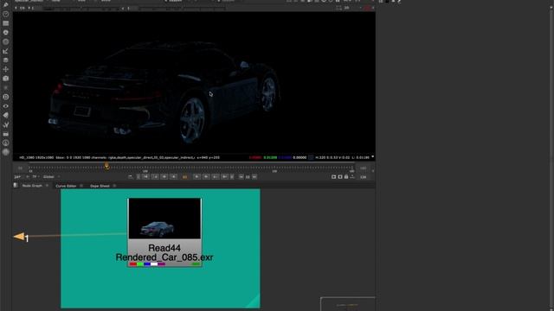Open the Metadata nodes tag icon
Image resolution: width=554 pixels, height=311 pixels.
[x=6, y=115]
